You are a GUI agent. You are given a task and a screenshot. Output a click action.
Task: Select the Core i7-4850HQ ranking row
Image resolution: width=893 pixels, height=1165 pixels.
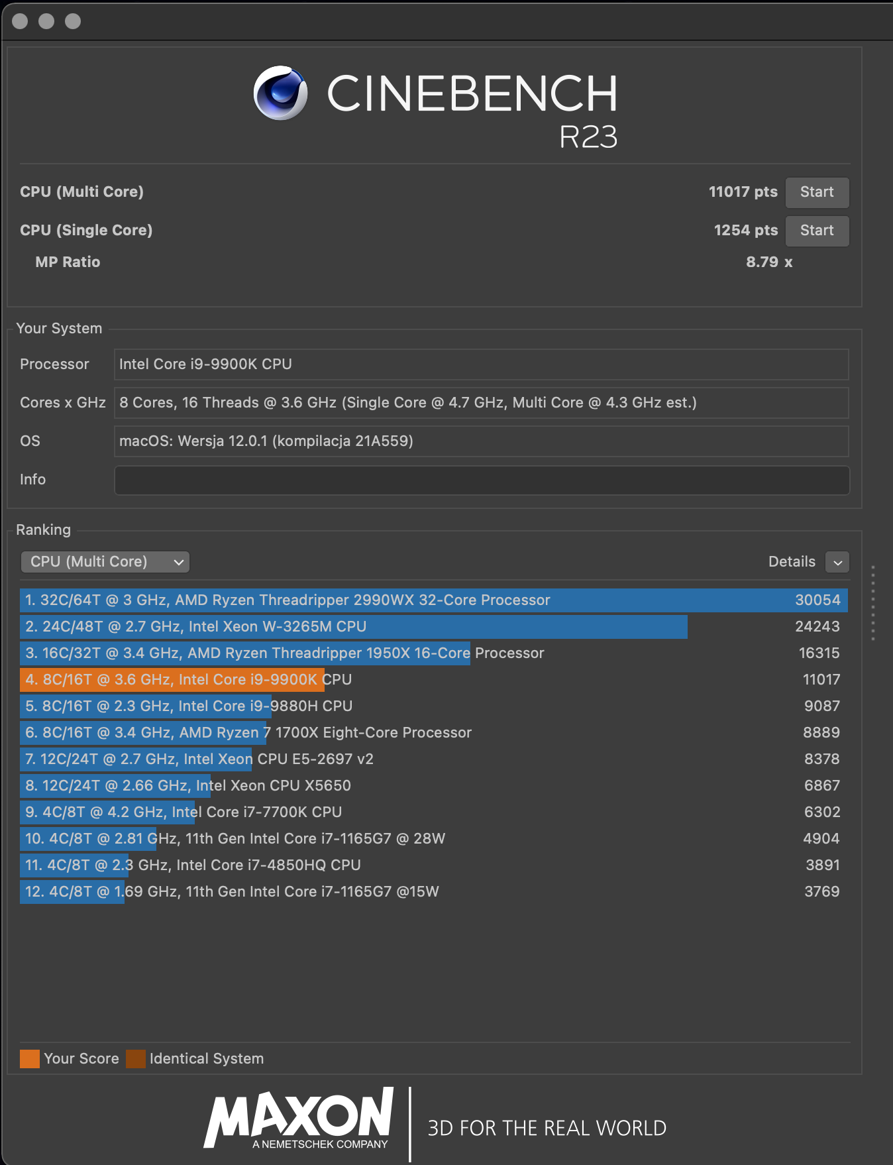pos(434,865)
